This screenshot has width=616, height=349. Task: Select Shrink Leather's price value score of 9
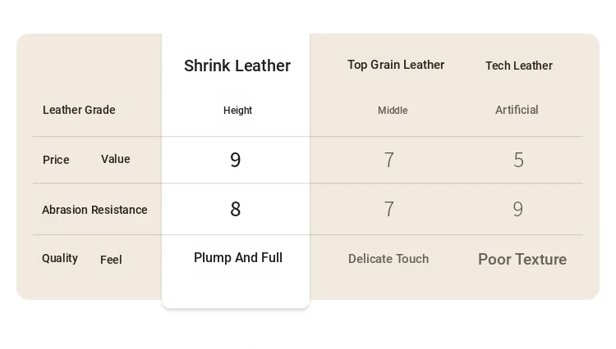(x=236, y=161)
